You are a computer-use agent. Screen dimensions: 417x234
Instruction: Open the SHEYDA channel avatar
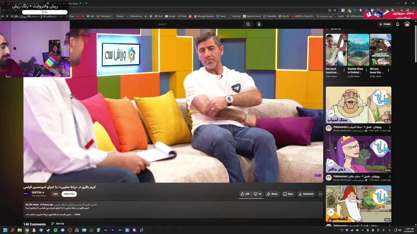[27, 194]
